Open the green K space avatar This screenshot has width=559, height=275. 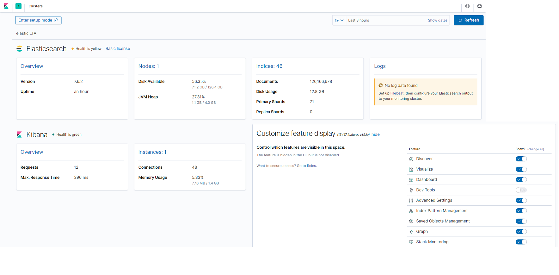[18, 6]
